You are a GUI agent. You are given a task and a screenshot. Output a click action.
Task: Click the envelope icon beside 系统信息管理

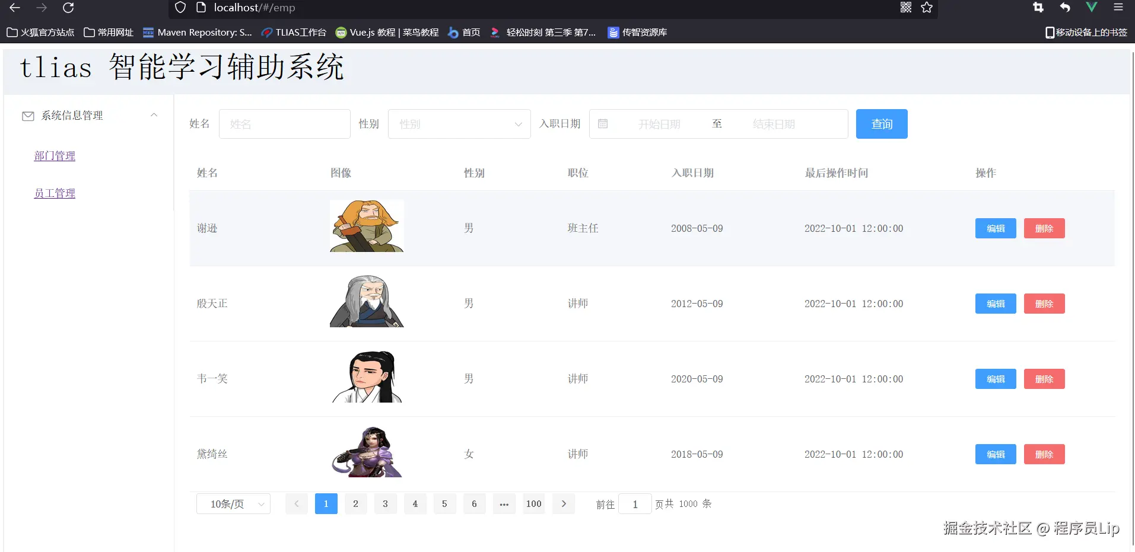coord(28,116)
